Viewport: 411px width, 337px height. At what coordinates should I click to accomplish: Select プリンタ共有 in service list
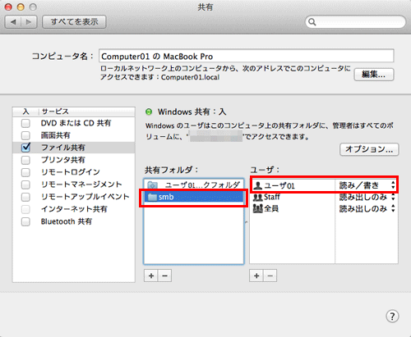pos(63,160)
